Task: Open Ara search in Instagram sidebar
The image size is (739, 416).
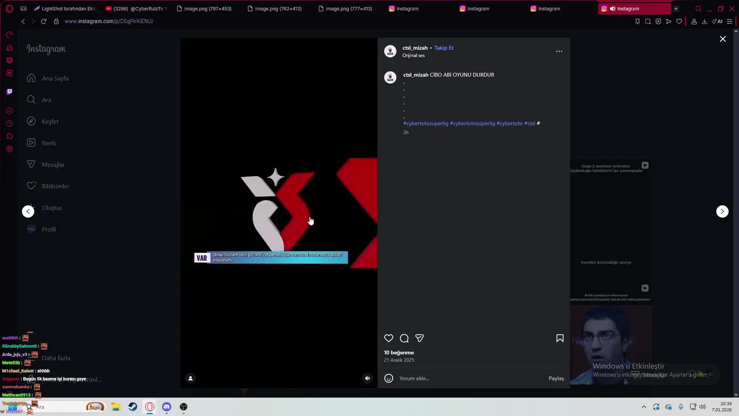Action: pyautogui.click(x=39, y=100)
